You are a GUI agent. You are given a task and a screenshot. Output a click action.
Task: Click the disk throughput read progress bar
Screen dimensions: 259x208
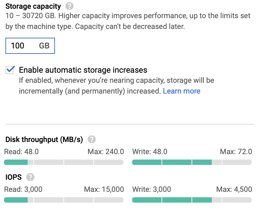tap(64, 163)
